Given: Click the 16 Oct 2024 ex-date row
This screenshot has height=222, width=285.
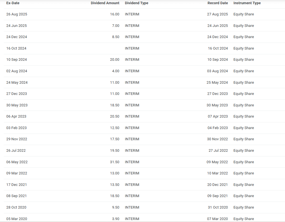Looking at the screenshot, I should 16,48.
